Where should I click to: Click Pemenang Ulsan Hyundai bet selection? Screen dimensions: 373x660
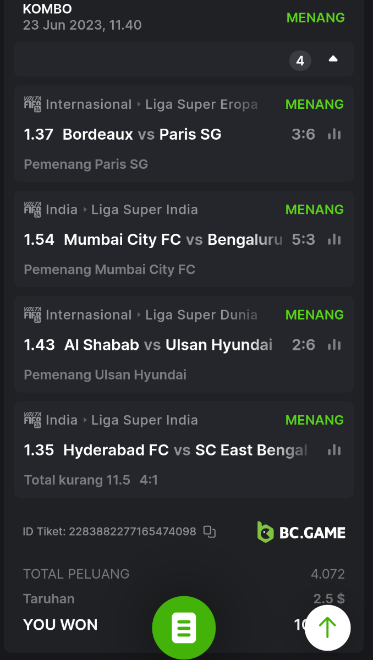(x=105, y=375)
